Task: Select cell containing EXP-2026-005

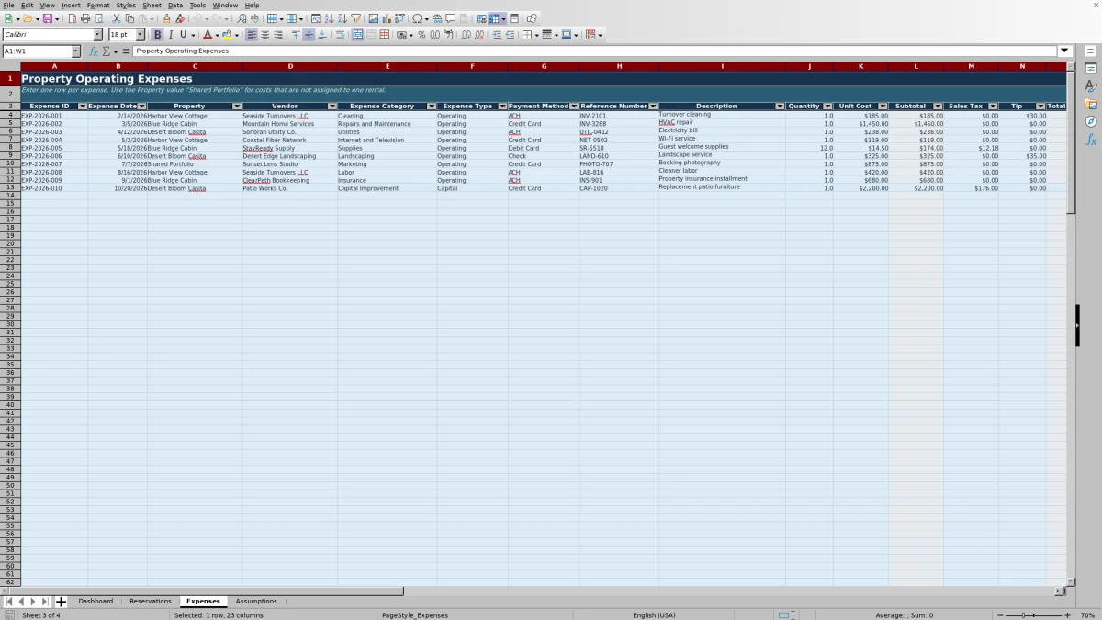Action: pos(54,148)
